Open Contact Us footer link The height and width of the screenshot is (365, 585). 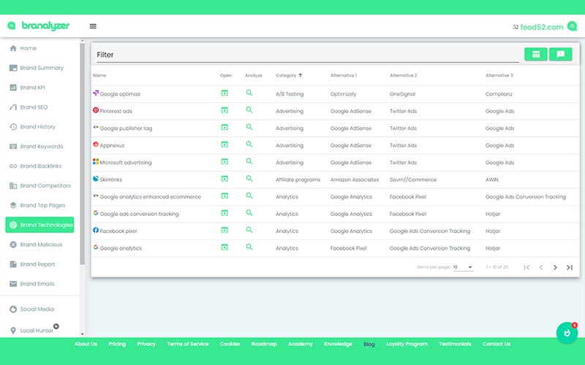[x=497, y=344]
